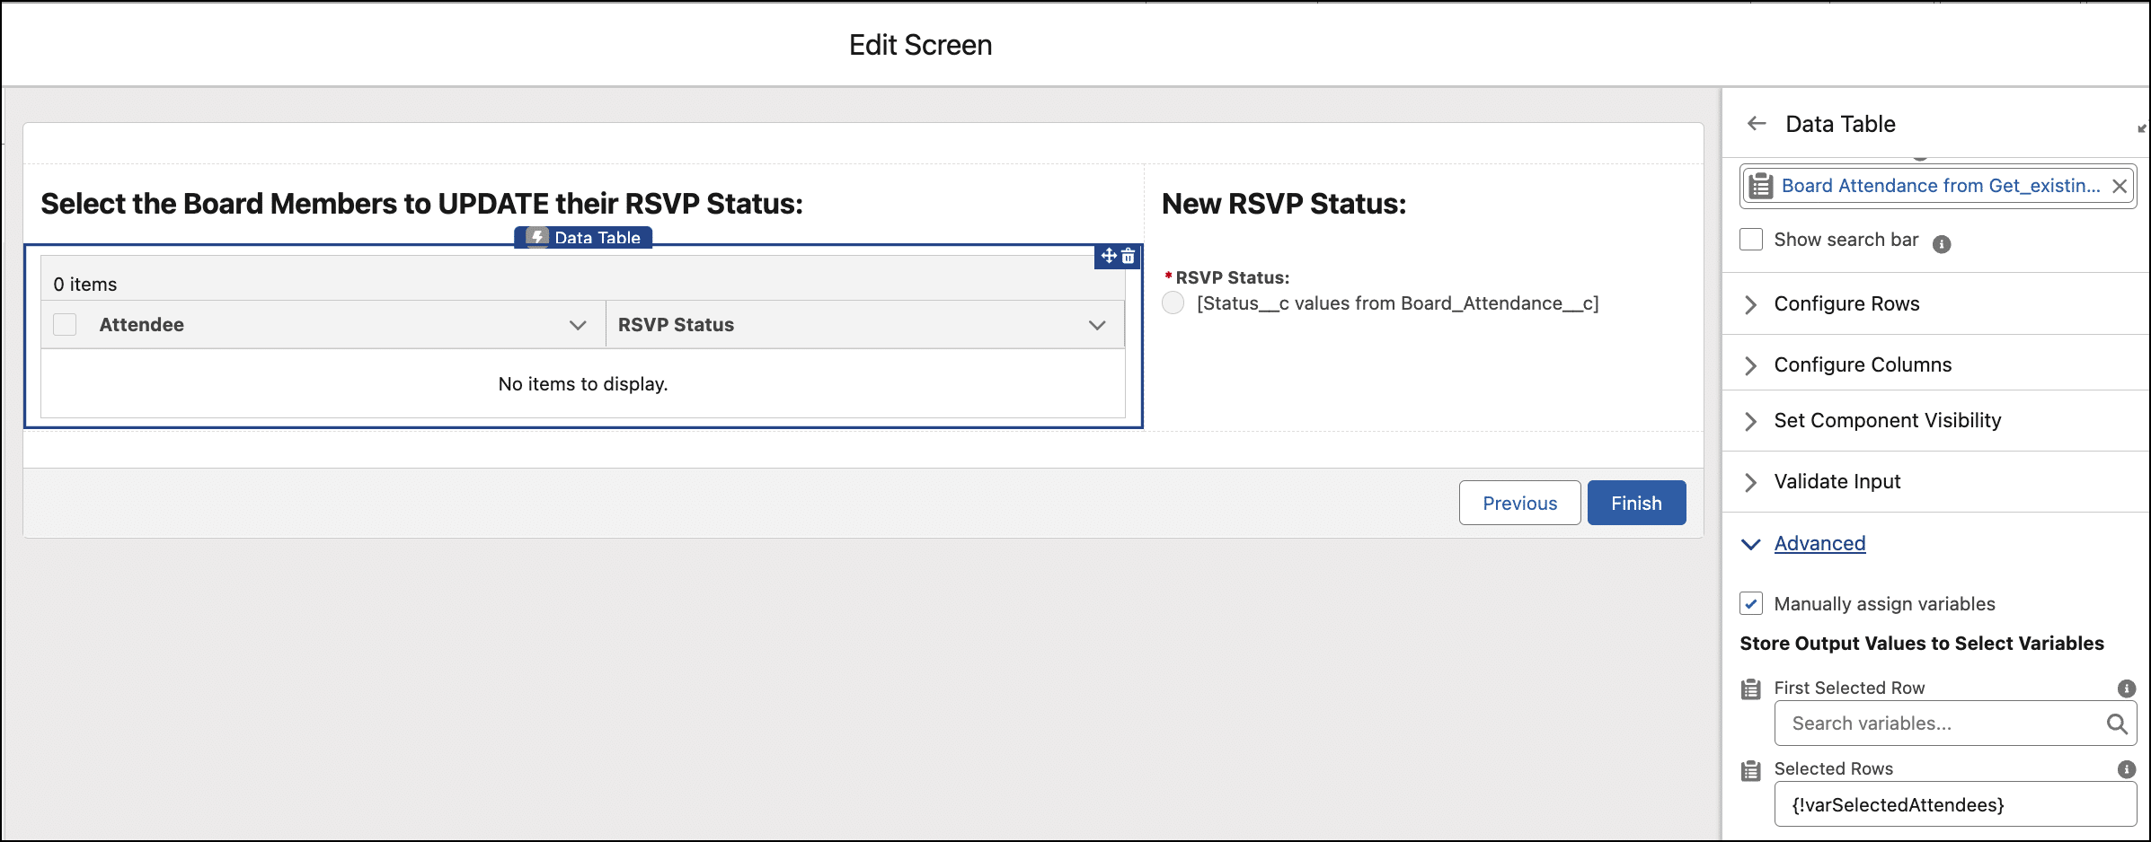Click the record collection icon in source pill
The image size is (2151, 842).
coord(1761,186)
